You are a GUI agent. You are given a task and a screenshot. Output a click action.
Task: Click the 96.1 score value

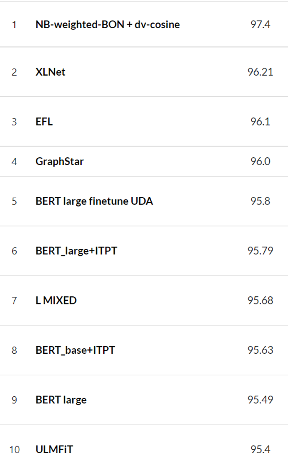[x=260, y=122]
